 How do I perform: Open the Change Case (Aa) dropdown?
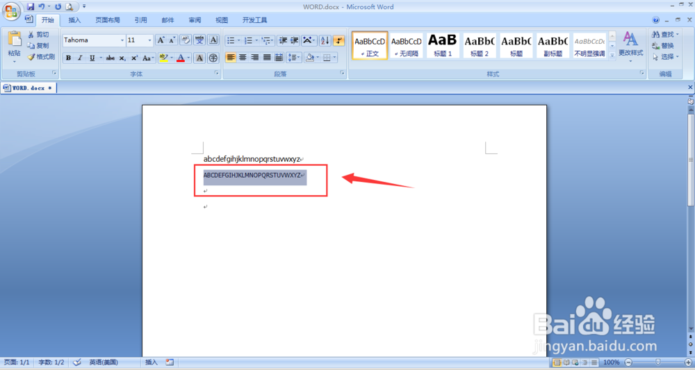149,58
